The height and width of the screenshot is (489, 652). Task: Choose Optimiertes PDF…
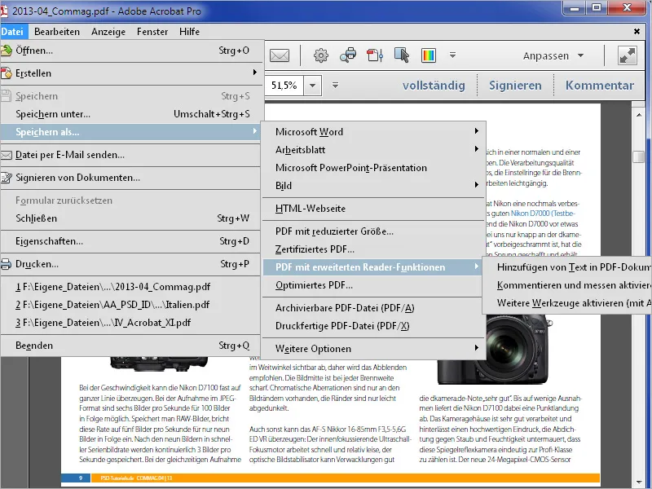click(x=374, y=285)
